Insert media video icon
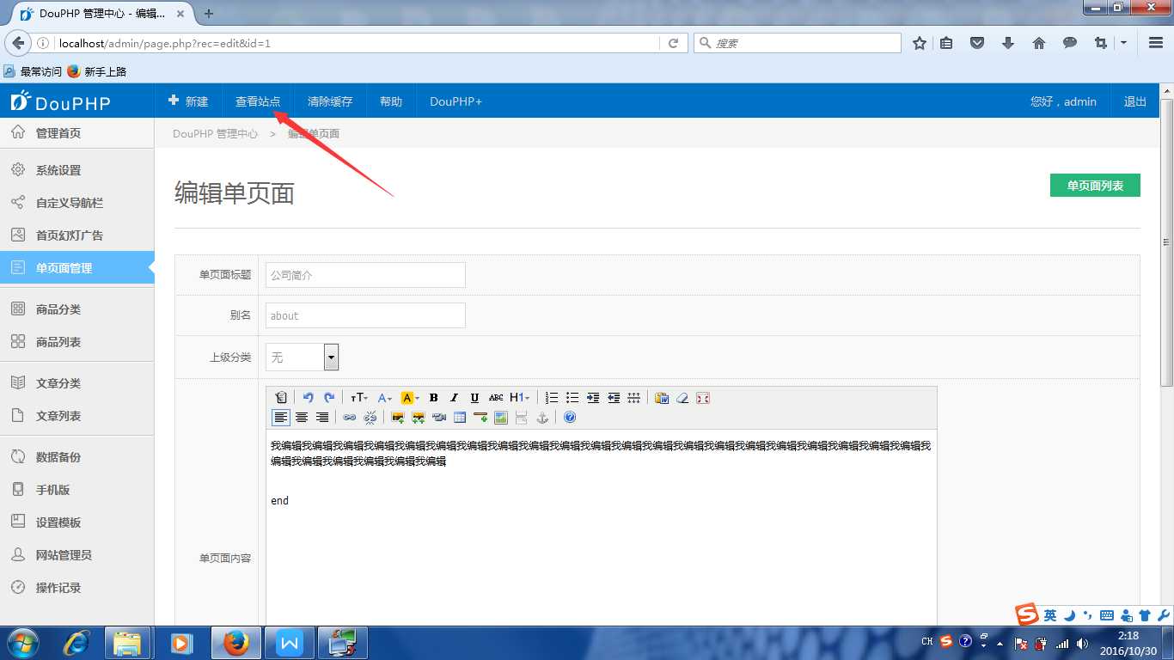 (x=439, y=418)
